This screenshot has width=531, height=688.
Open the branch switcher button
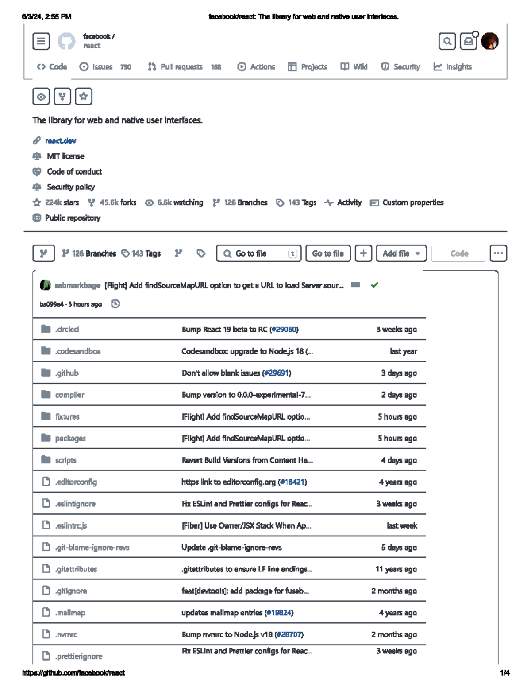[x=43, y=253]
